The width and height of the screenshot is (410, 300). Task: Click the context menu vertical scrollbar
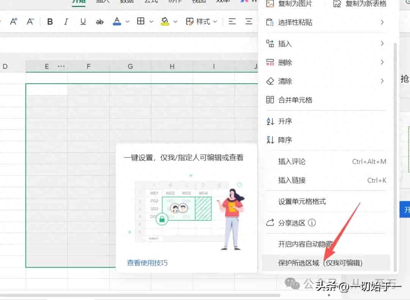click(395, 157)
